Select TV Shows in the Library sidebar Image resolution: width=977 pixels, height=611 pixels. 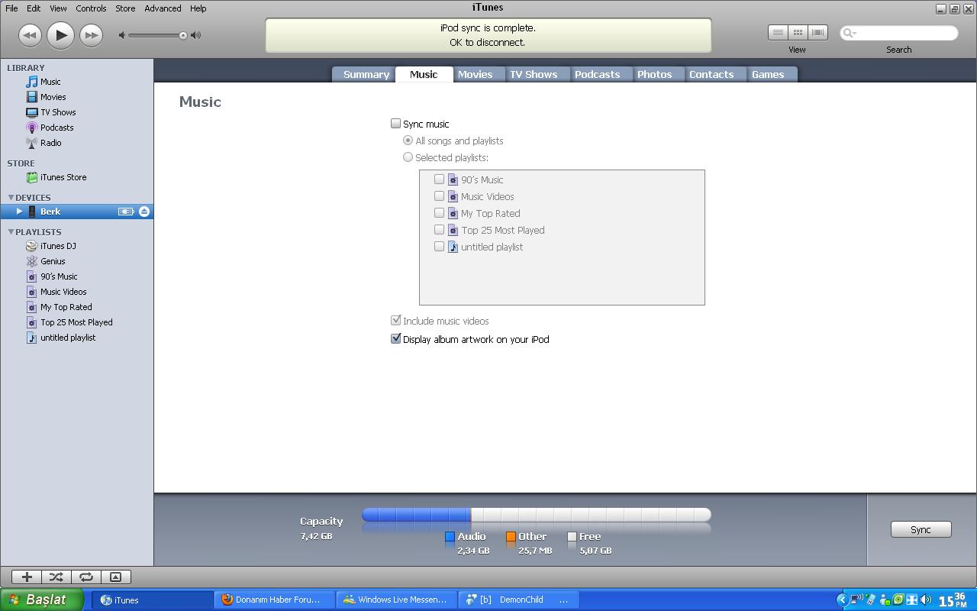click(58, 112)
